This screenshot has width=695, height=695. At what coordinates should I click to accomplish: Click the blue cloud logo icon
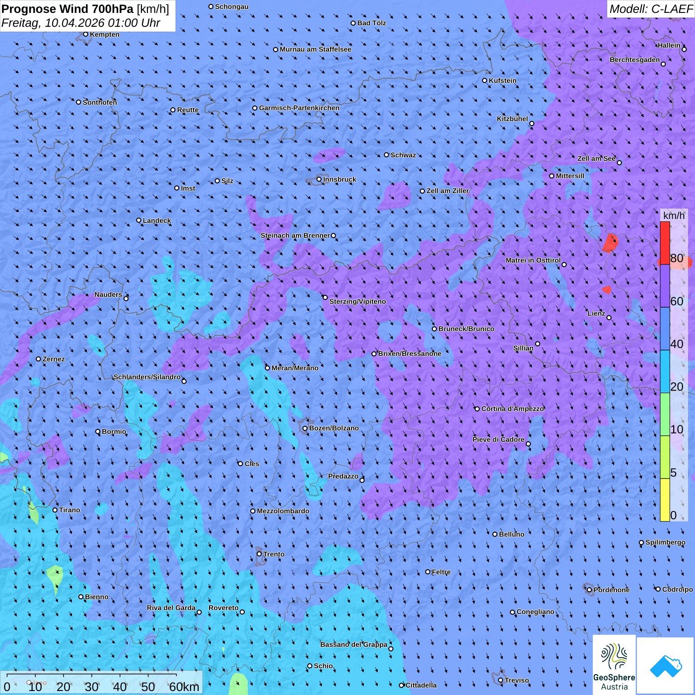665,666
